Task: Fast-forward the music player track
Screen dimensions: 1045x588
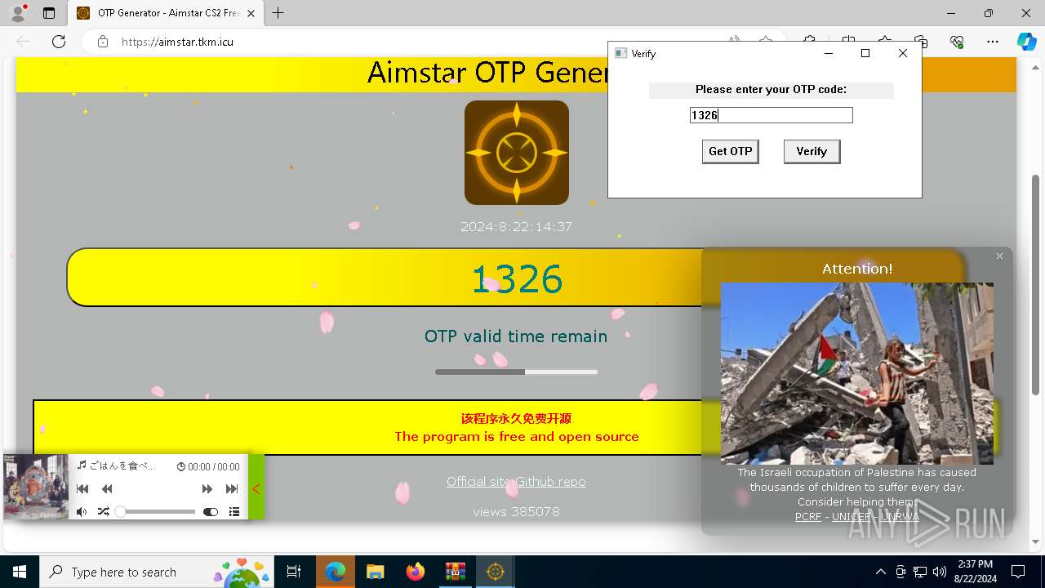Action: coord(207,488)
